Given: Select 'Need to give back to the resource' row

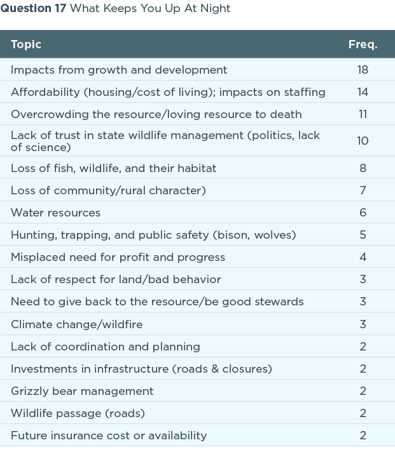Looking at the screenshot, I should (157, 302).
